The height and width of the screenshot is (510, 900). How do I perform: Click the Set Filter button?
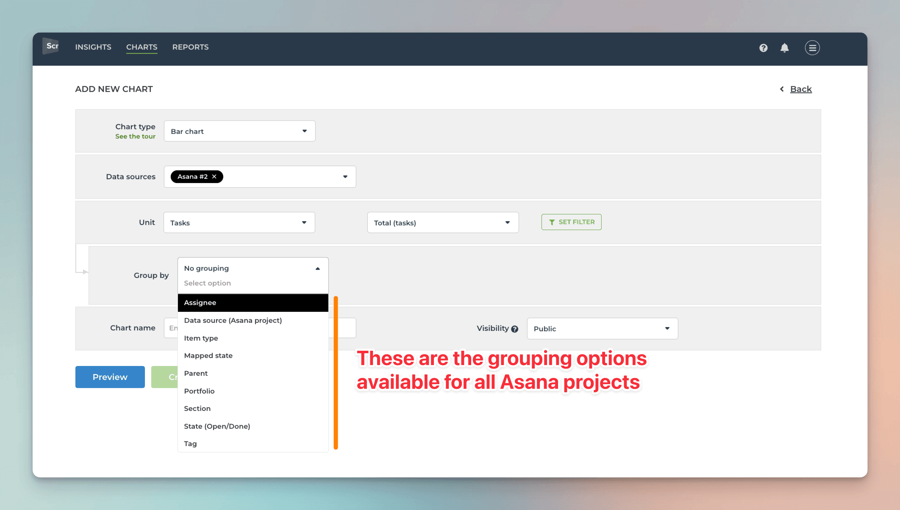pos(571,222)
